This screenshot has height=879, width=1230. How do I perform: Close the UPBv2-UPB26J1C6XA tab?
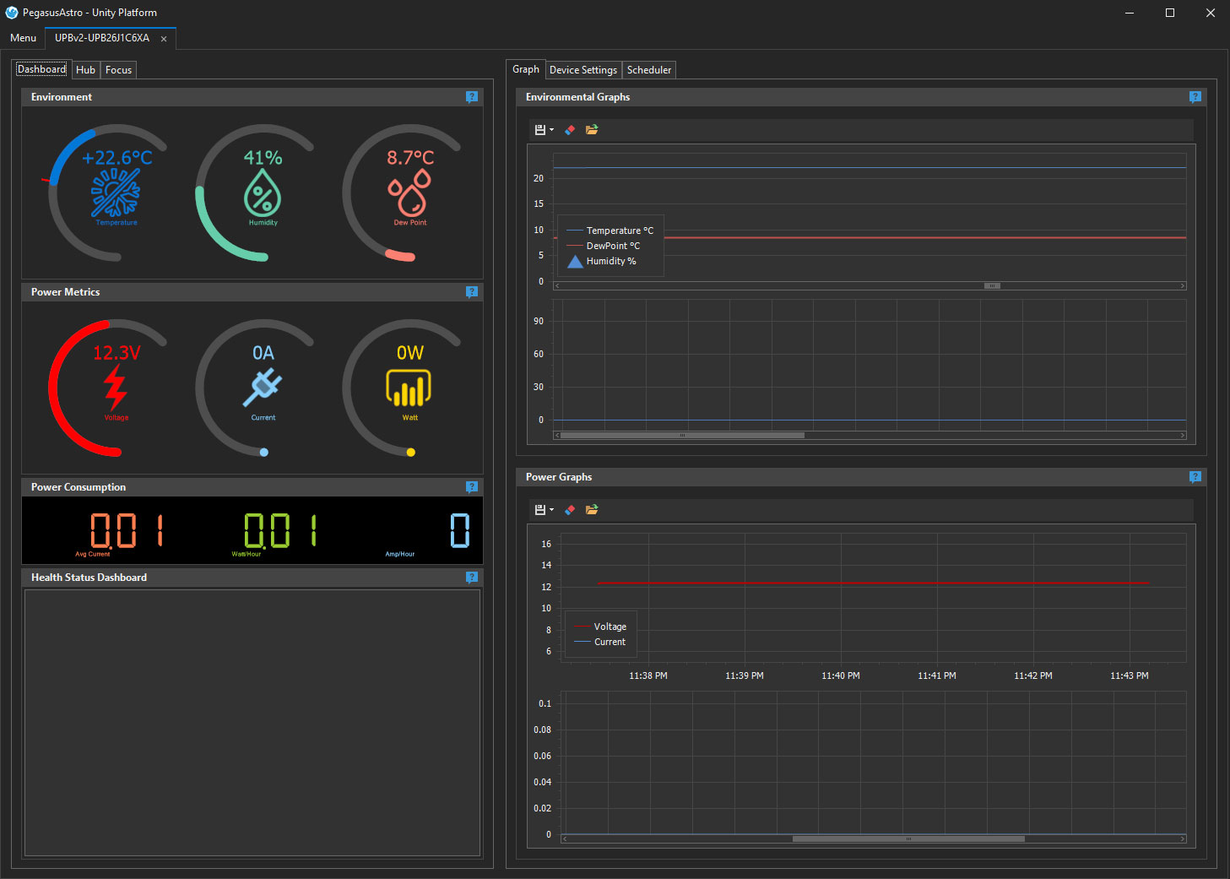(x=164, y=39)
